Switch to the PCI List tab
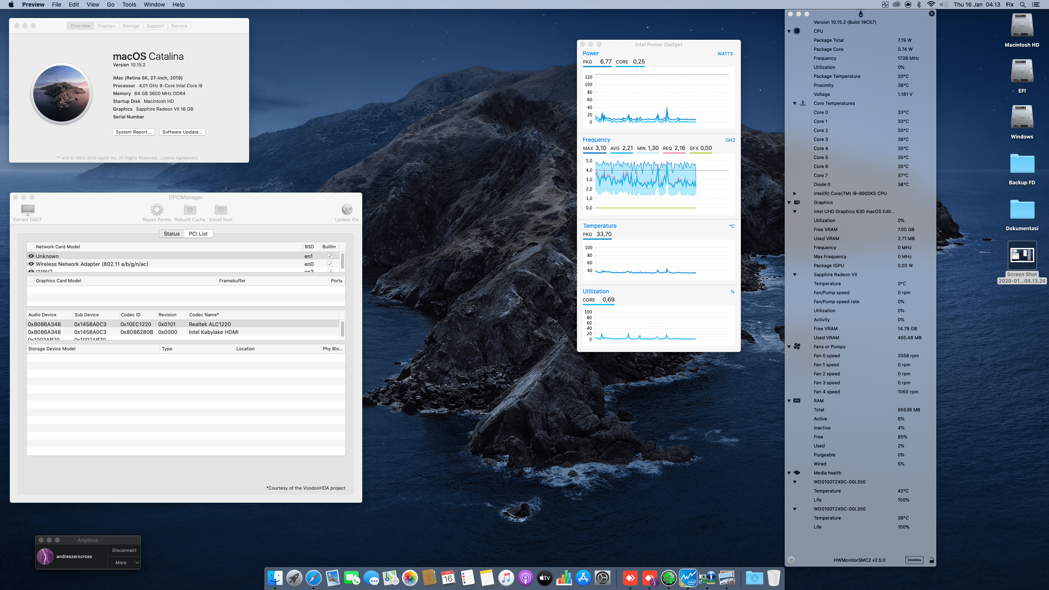1049x590 pixels. pos(198,234)
